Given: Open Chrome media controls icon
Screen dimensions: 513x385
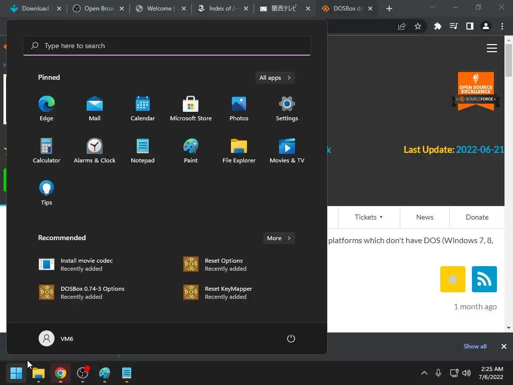Looking at the screenshot, I should 454,26.
